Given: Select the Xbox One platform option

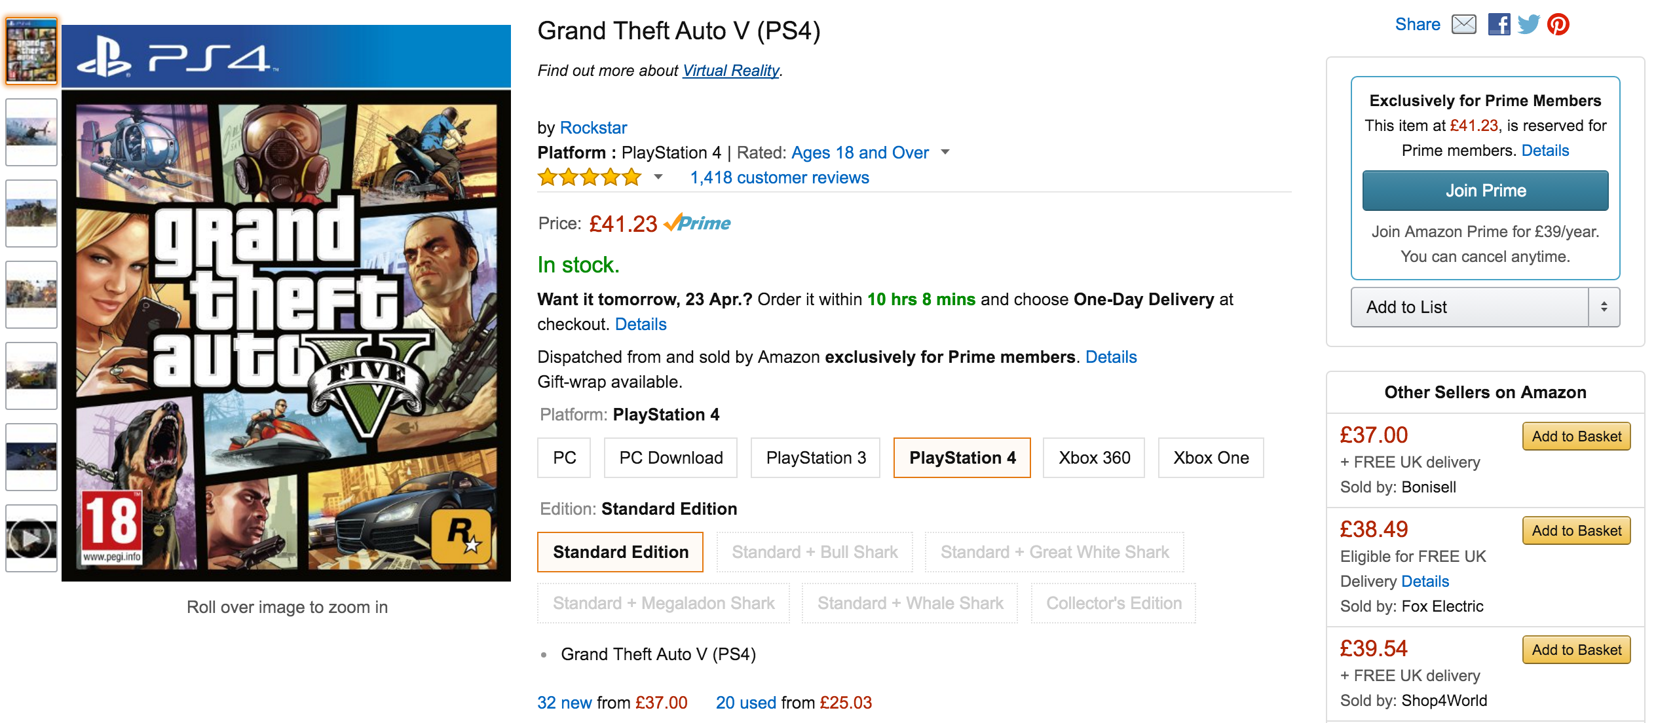Looking at the screenshot, I should coord(1211,458).
